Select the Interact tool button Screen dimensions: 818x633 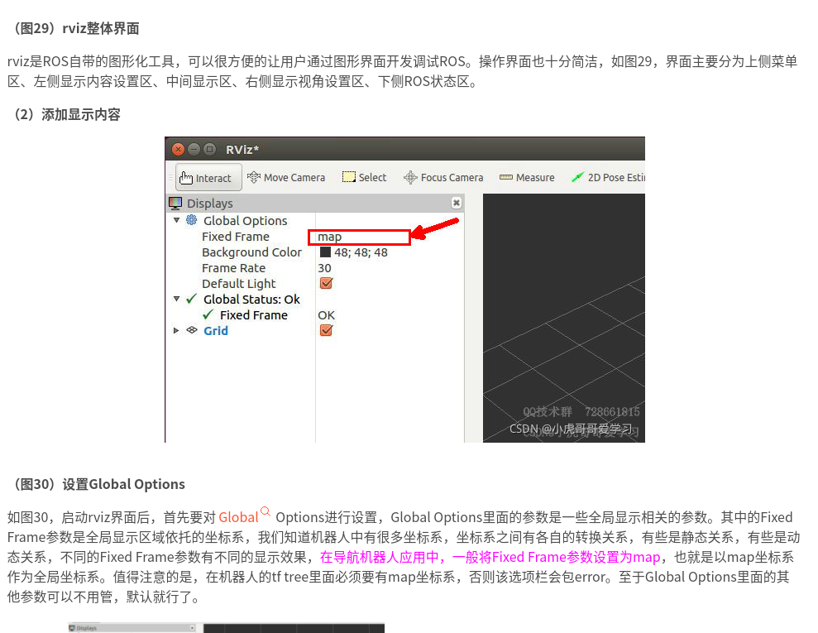pos(208,178)
